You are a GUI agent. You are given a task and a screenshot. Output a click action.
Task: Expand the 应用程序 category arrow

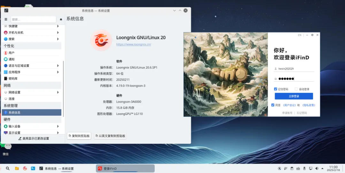click(x=58, y=72)
